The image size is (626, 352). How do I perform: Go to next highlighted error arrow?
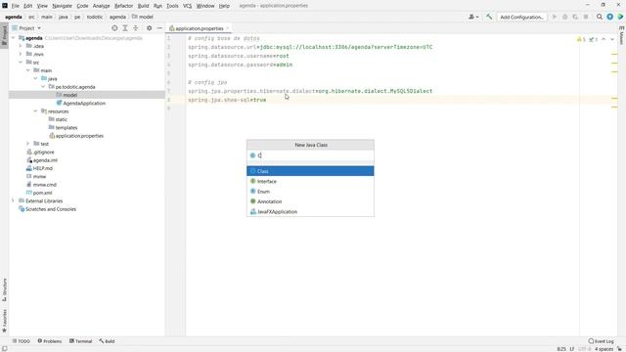612,39
